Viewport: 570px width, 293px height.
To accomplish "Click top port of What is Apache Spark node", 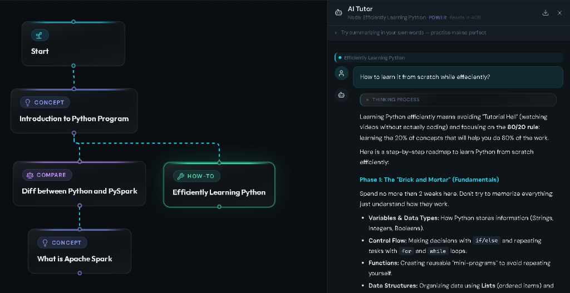I will [x=80, y=229].
